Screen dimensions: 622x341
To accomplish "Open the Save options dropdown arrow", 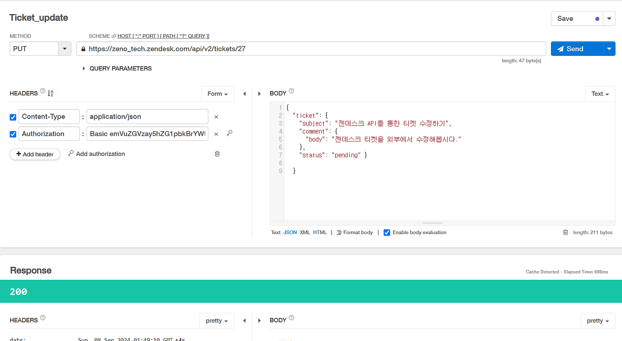I will 609,19.
